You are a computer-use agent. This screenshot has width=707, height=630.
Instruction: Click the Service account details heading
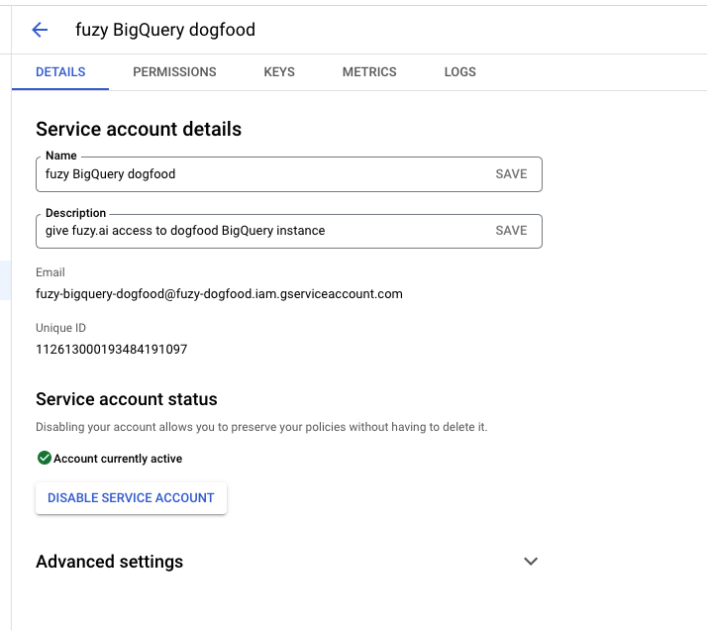click(139, 129)
